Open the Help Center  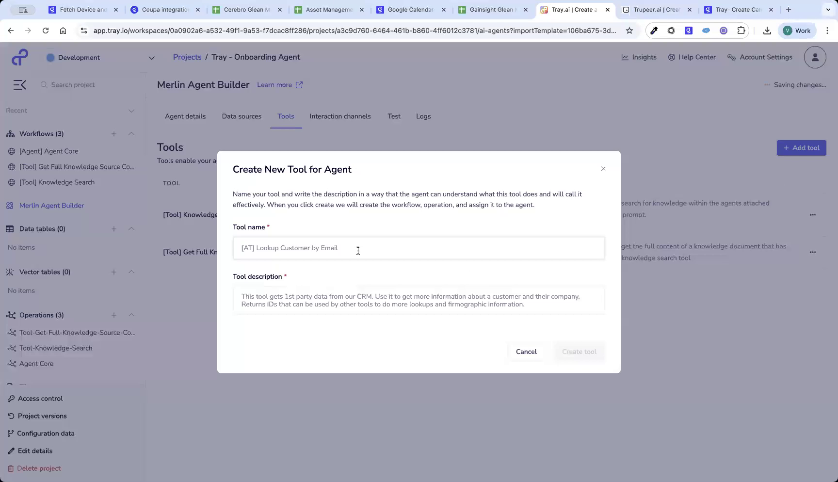(x=692, y=57)
